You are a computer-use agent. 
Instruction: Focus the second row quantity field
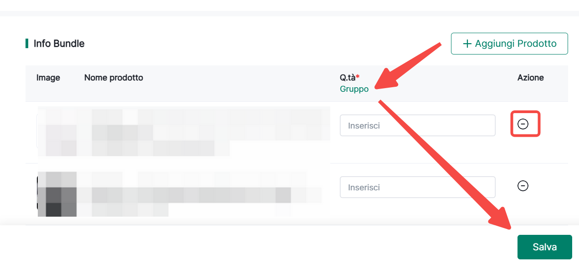click(x=417, y=187)
